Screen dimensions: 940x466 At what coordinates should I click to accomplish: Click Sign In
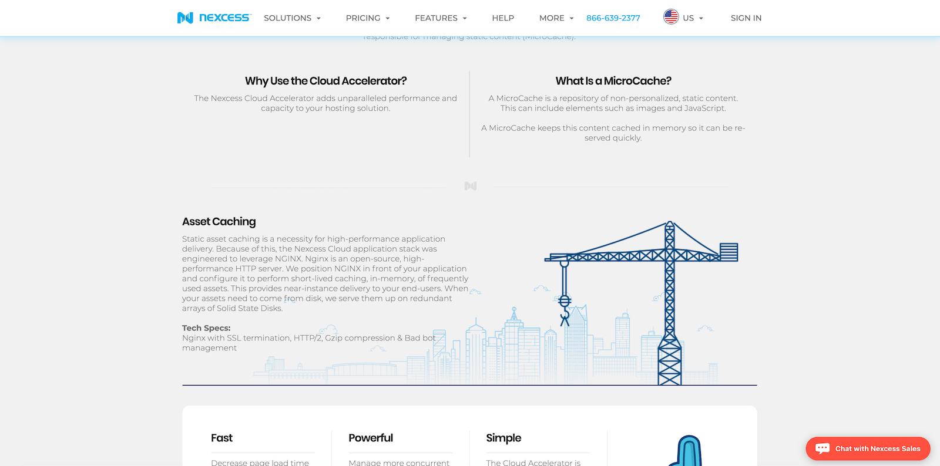[x=746, y=18]
